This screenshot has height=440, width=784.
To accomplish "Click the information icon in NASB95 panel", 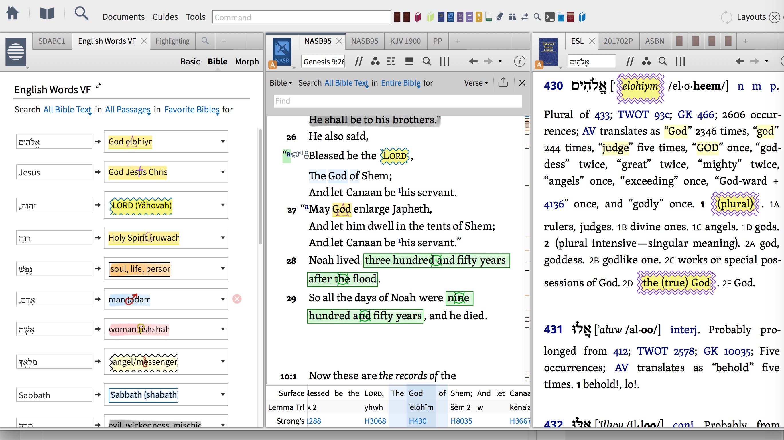I will (x=519, y=62).
